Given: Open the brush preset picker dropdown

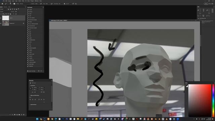Looking at the screenshot, I should tap(10, 4).
